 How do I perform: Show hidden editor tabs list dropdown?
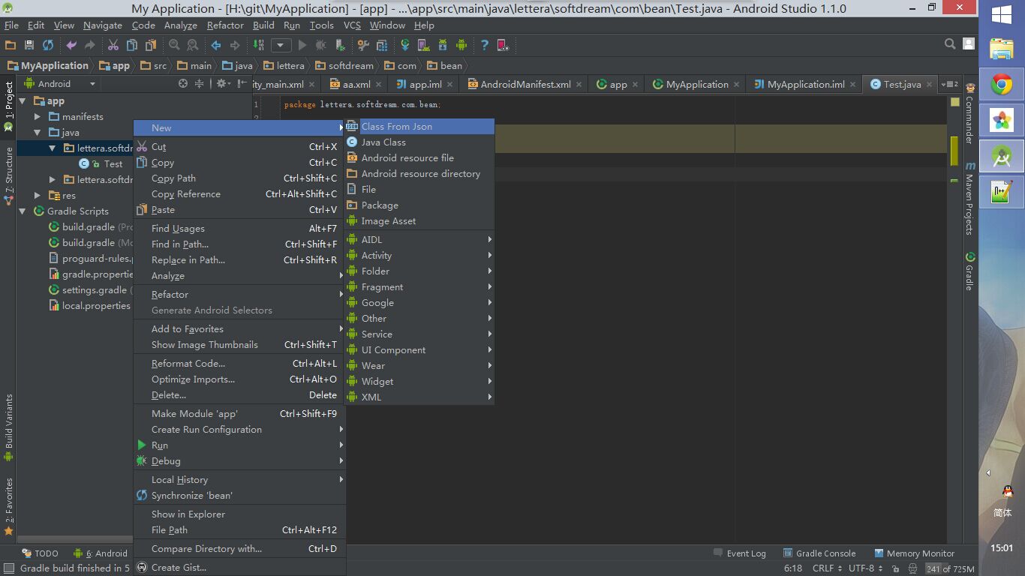coord(950,84)
